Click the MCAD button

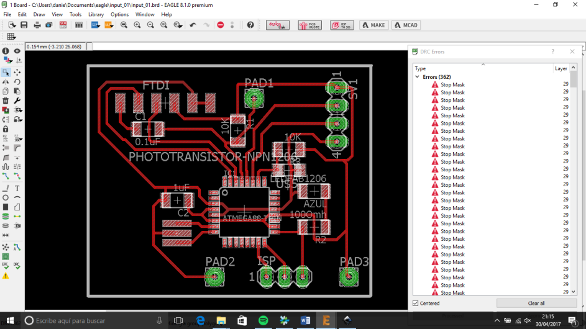(406, 25)
